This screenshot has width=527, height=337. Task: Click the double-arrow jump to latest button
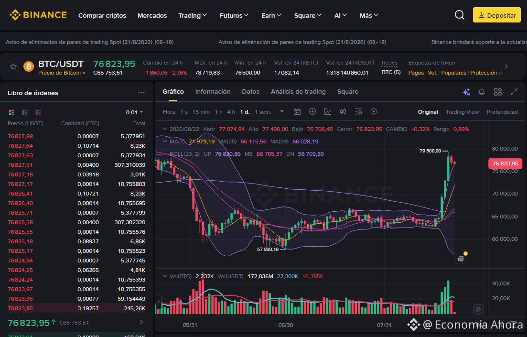point(478,309)
